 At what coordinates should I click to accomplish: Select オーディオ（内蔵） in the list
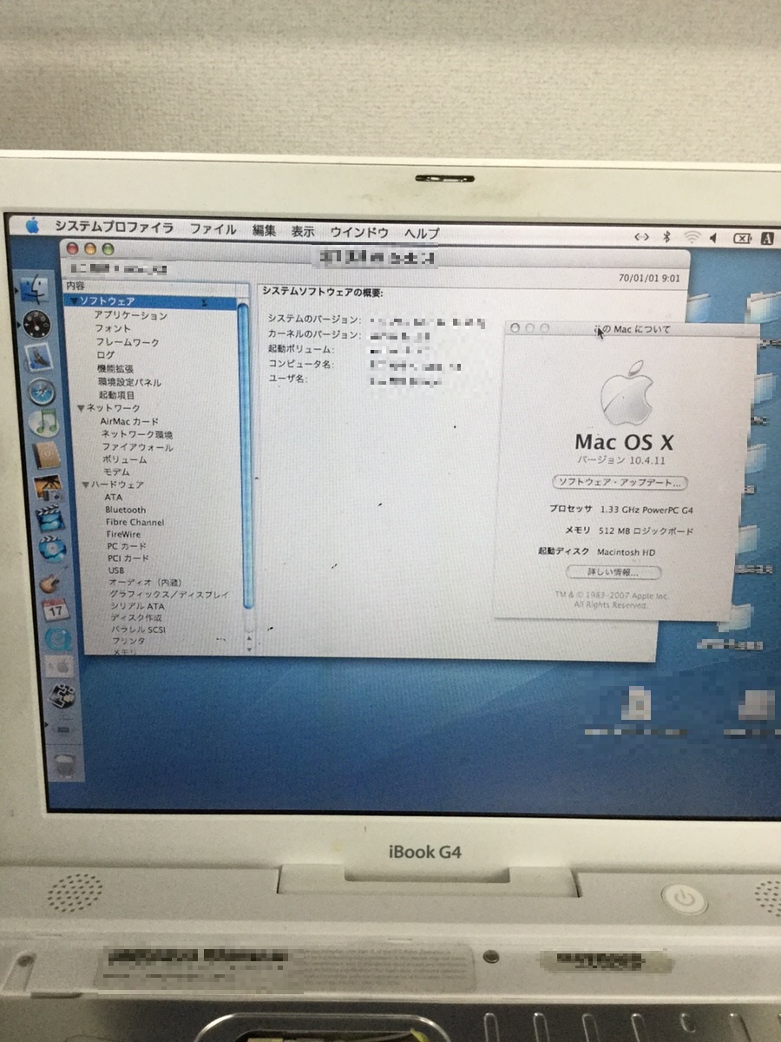point(145,584)
